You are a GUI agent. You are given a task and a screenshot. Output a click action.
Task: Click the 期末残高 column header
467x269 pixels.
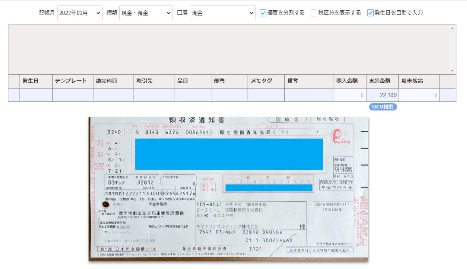coord(419,81)
